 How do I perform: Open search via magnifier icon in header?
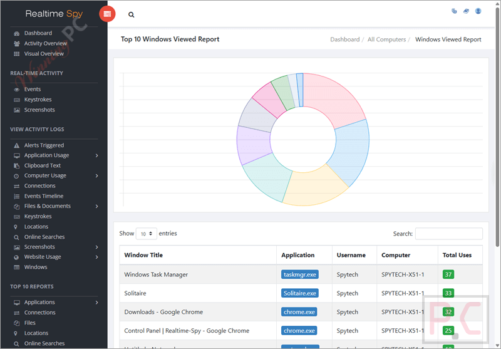point(131,14)
